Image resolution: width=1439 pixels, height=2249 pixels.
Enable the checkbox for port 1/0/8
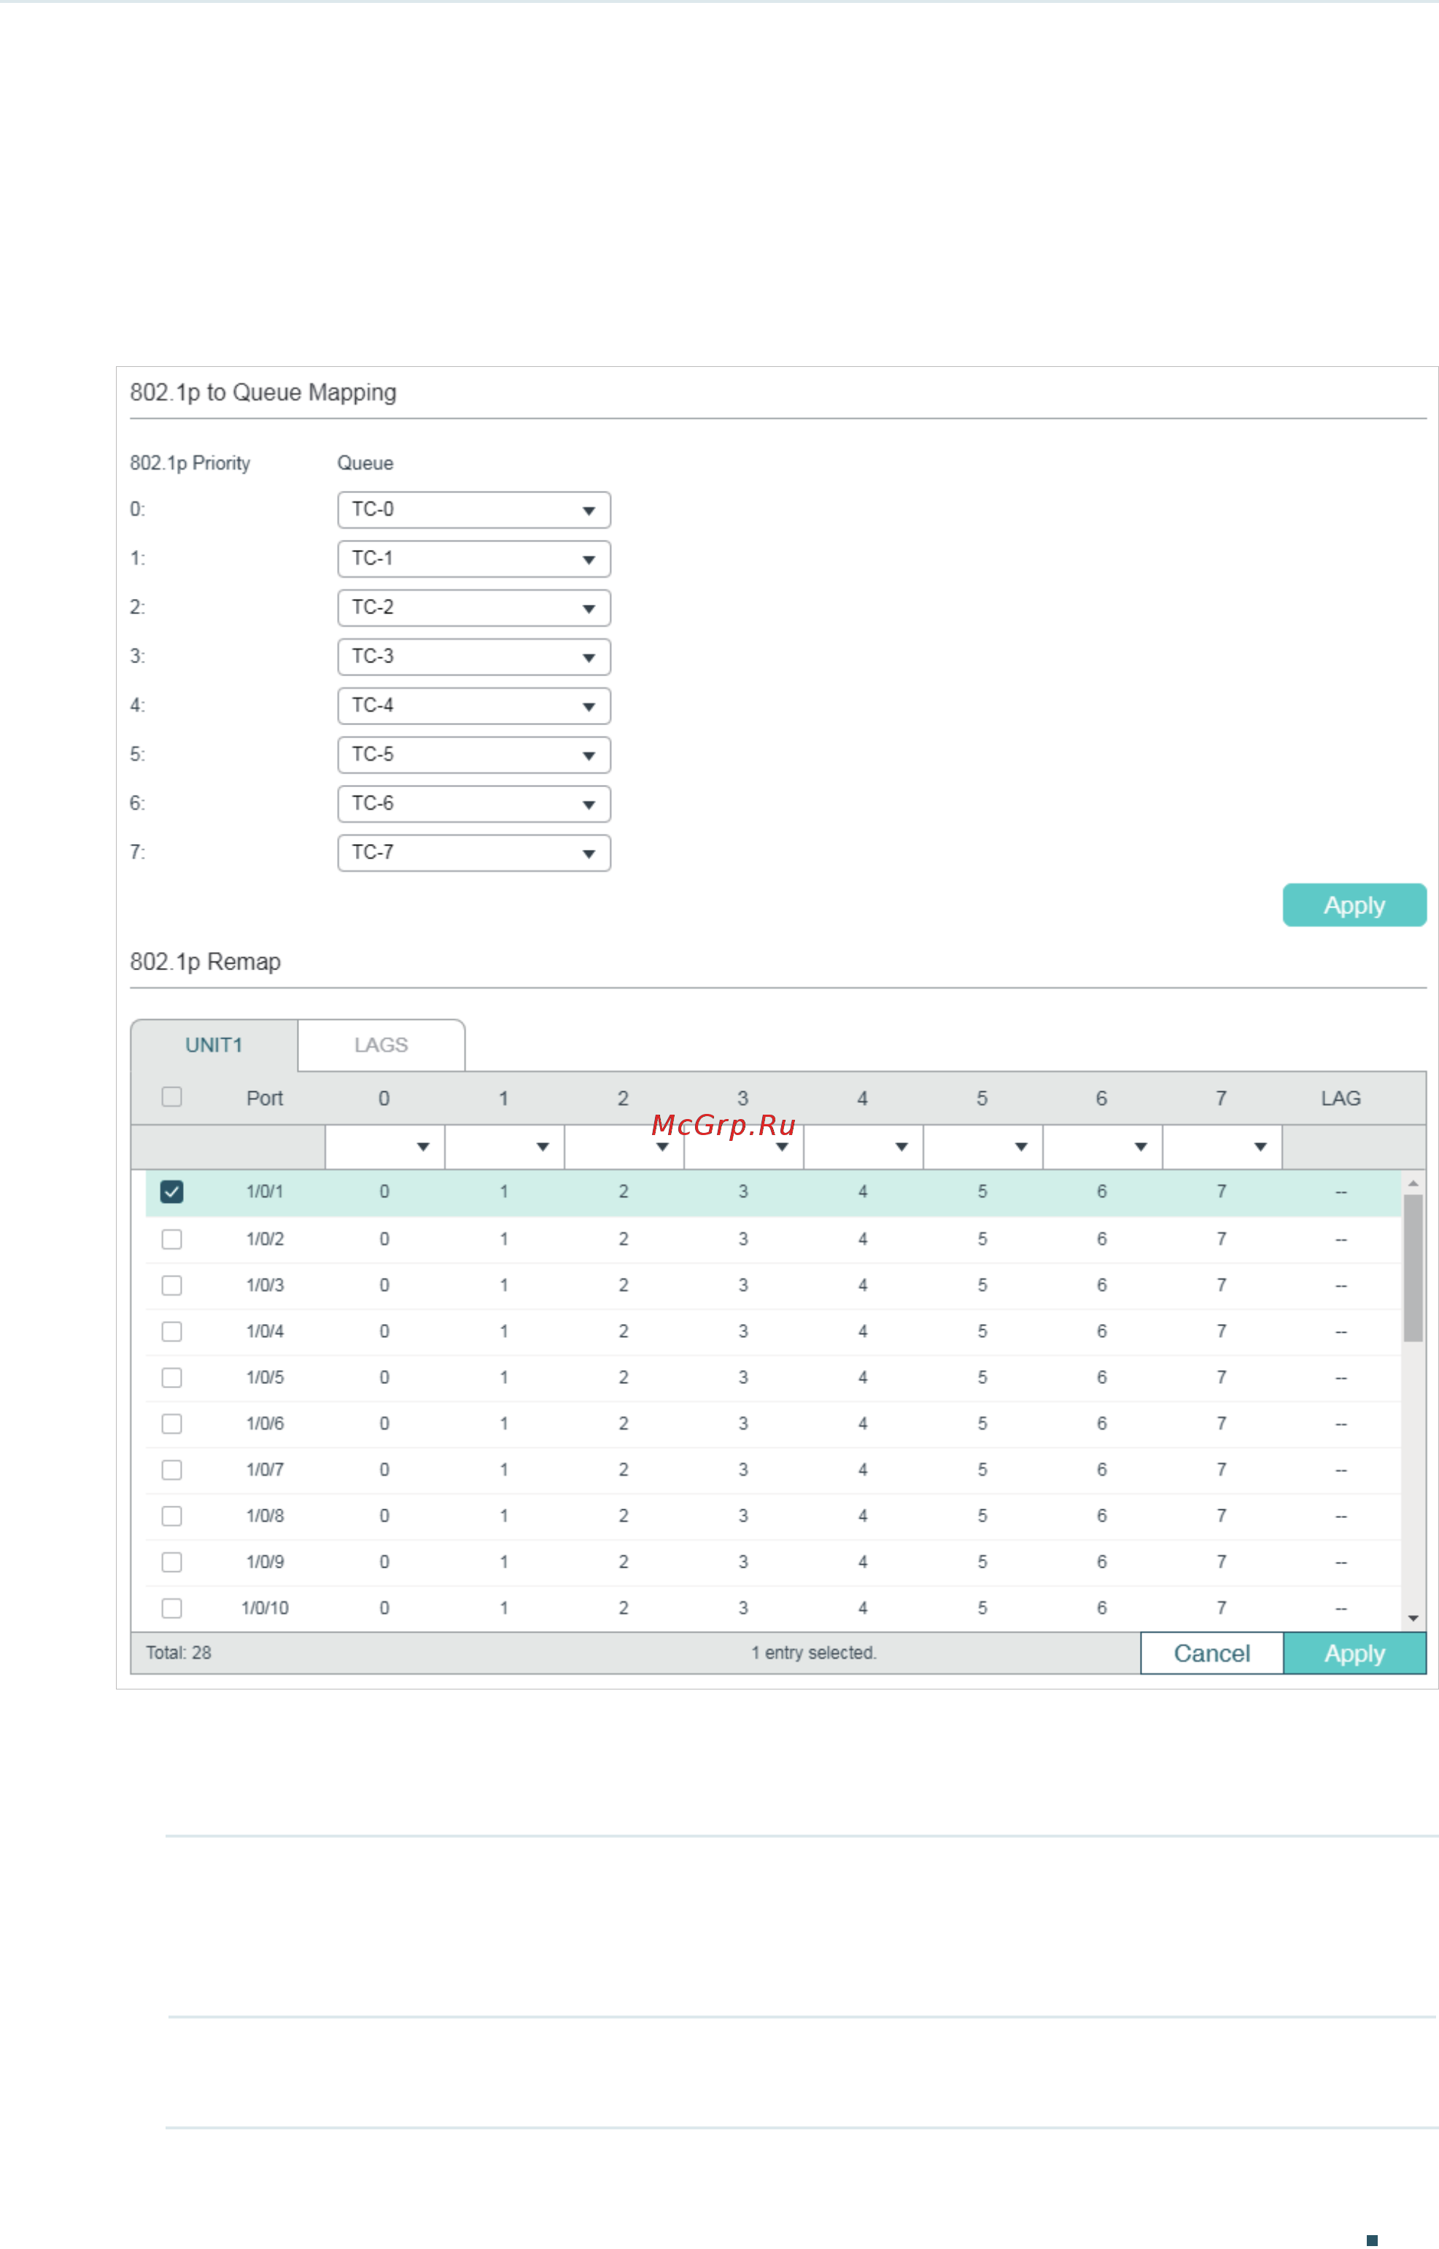[171, 1516]
